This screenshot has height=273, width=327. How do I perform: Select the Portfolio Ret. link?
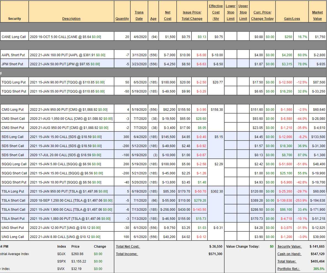pos(288,269)
